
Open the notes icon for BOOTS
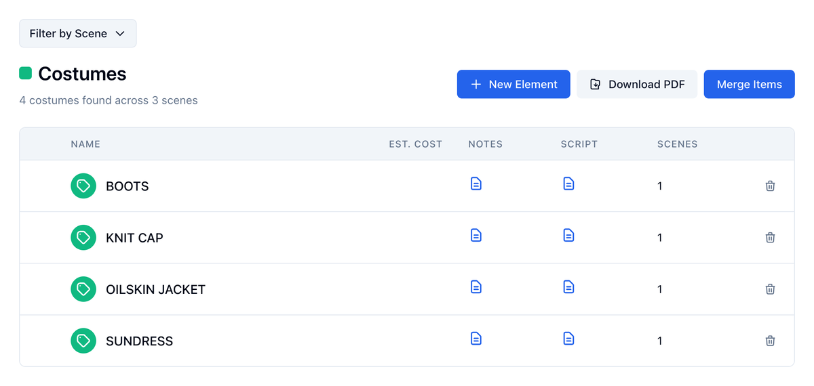coord(476,184)
